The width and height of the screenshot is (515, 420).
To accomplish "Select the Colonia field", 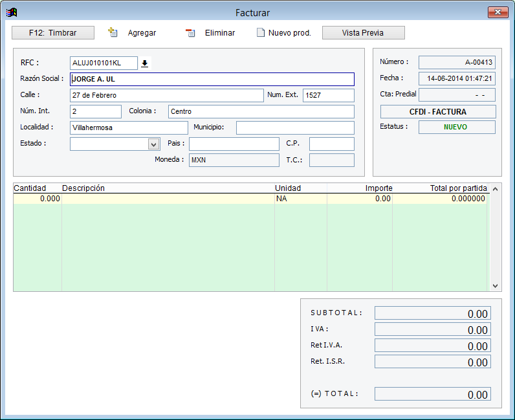I will (x=261, y=112).
